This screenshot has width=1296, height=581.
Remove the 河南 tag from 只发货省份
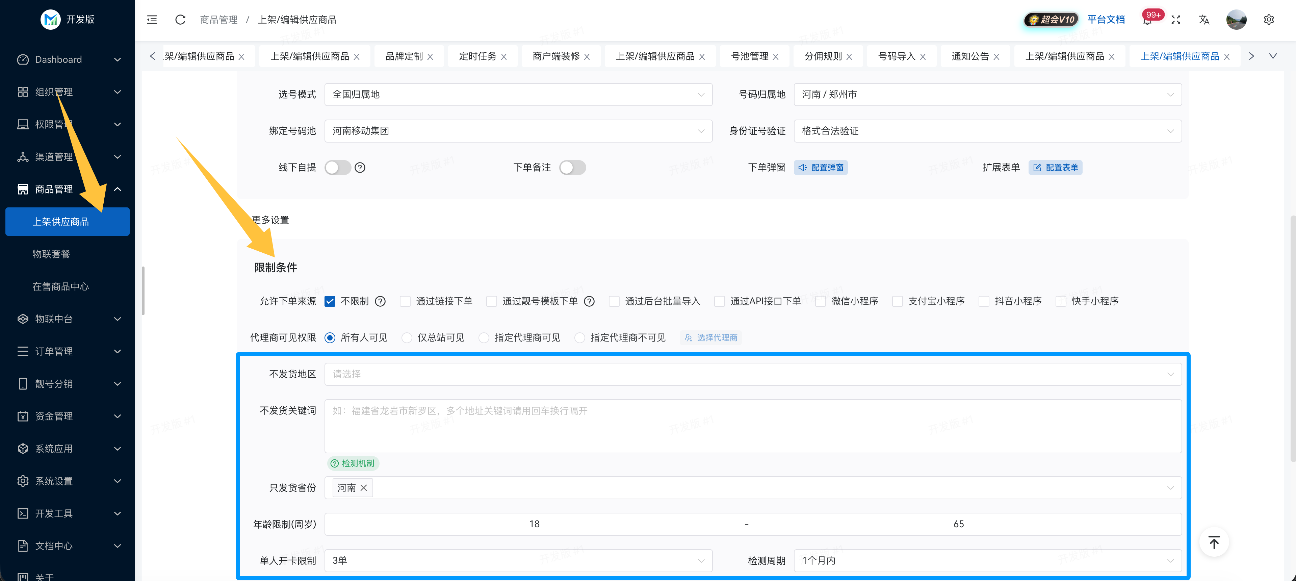pyautogui.click(x=364, y=487)
